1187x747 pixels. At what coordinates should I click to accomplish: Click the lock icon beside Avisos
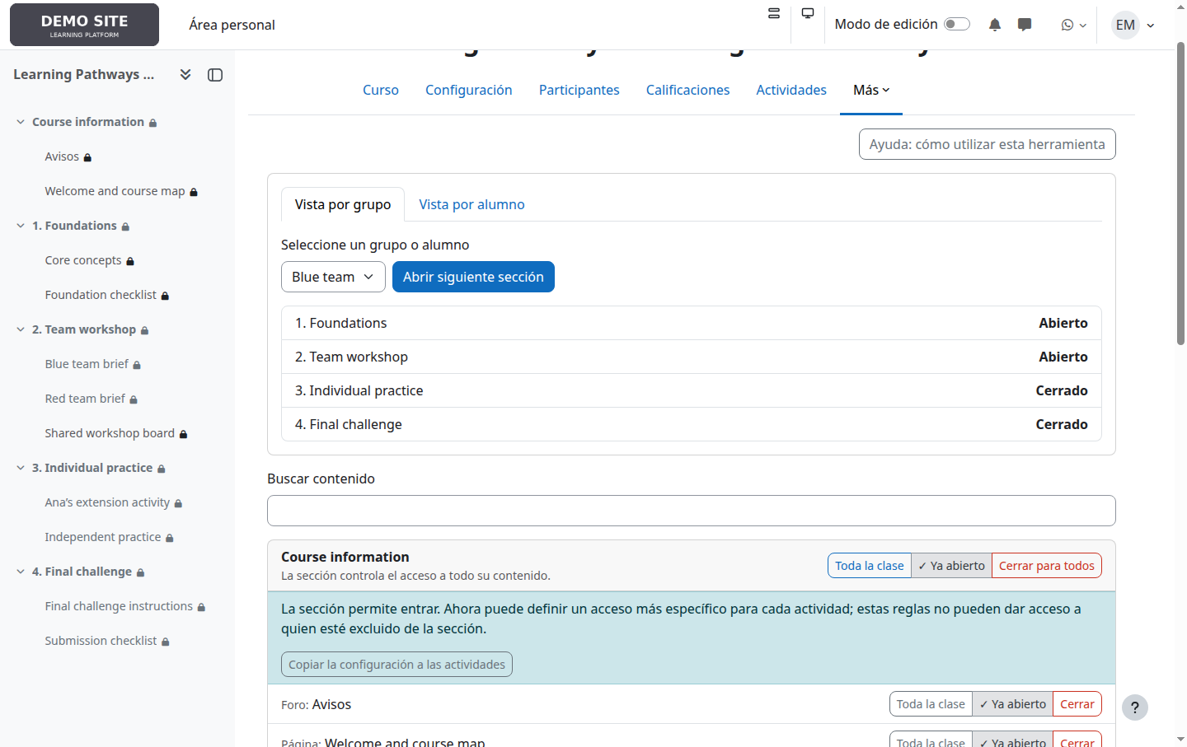tap(87, 157)
